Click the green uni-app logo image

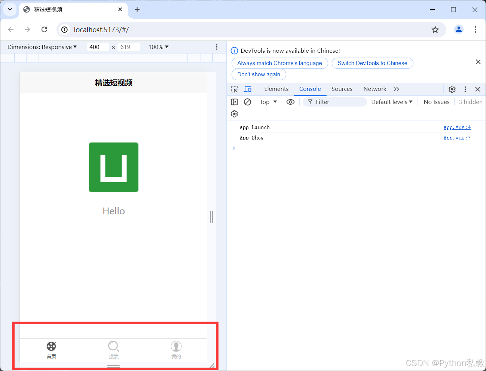pos(114,167)
